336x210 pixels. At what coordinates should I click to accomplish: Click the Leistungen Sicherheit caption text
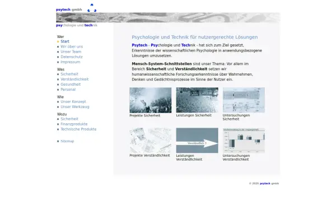[194, 115]
